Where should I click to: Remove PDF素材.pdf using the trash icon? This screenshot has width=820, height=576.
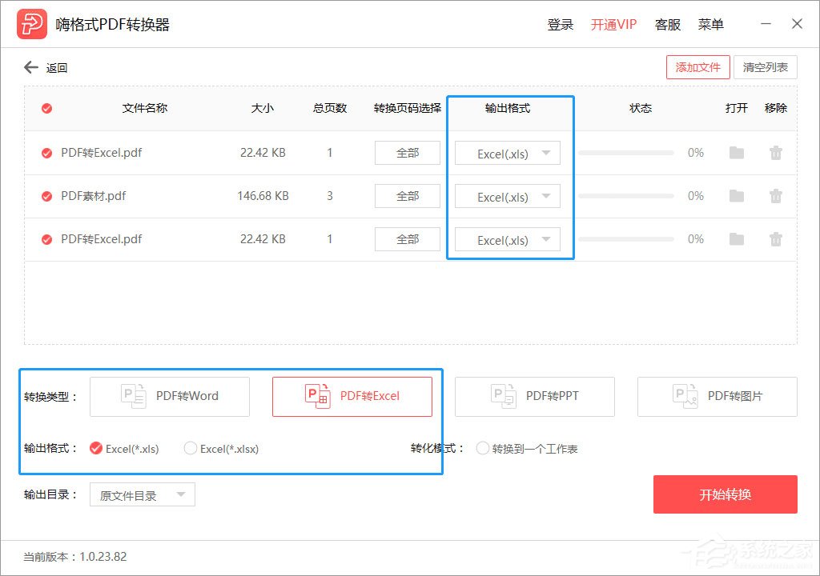[775, 195]
